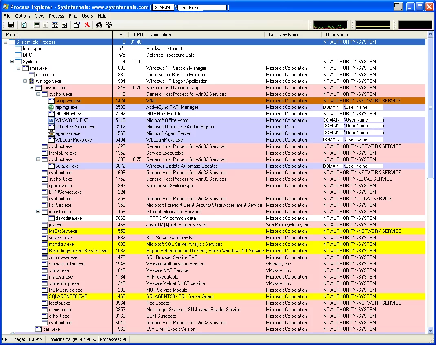The image size is (436, 345).
Task: Open the Options menu
Action: point(23,16)
